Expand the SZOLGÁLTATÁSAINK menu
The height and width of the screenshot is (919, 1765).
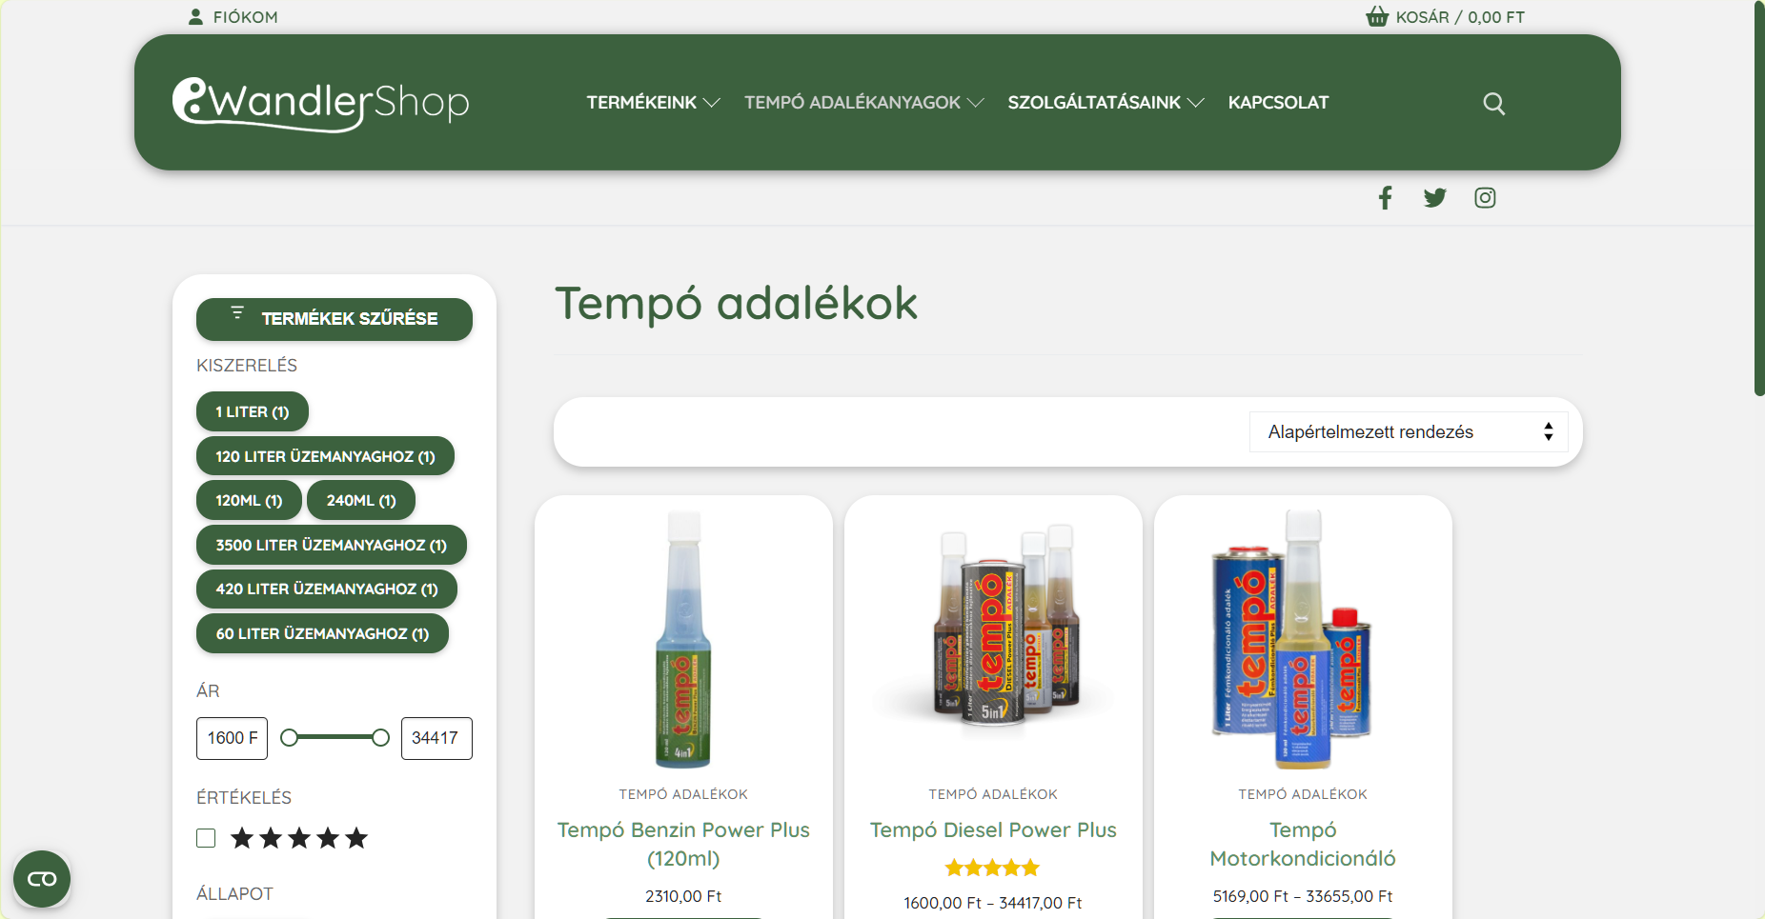pyautogui.click(x=1105, y=103)
